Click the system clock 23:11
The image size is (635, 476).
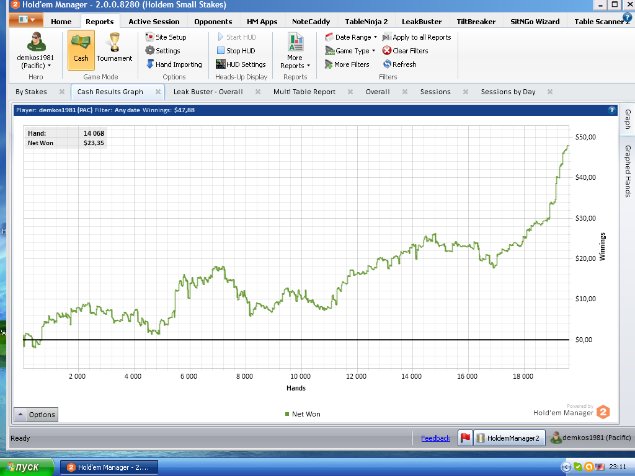[618, 467]
